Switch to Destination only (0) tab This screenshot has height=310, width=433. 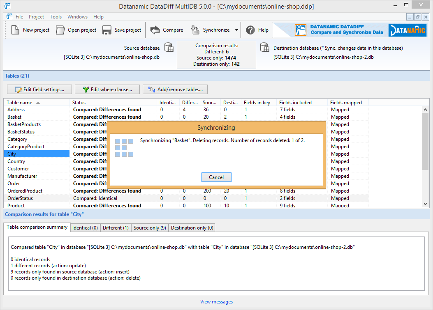192,228
